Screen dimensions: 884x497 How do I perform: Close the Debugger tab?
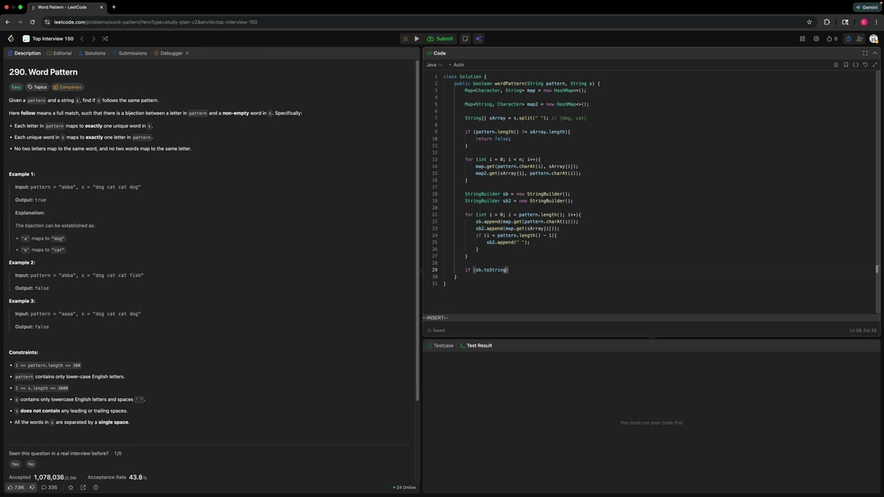187,53
